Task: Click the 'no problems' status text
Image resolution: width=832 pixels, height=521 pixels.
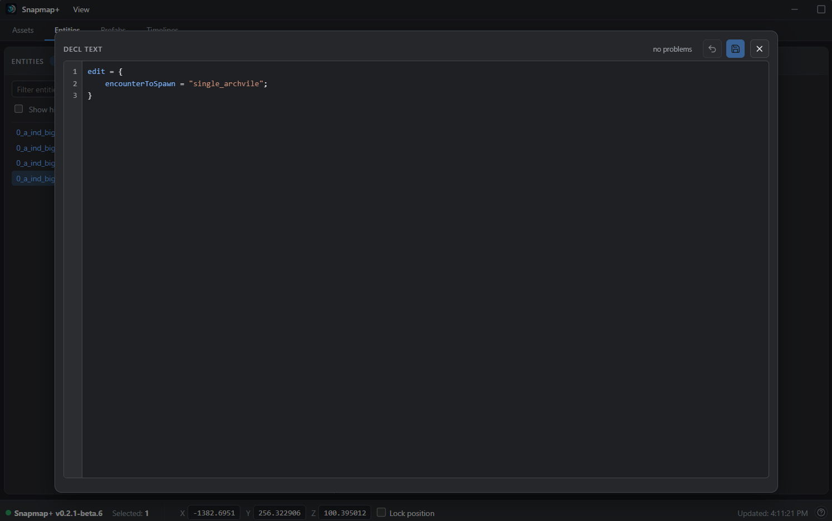Action: (672, 49)
